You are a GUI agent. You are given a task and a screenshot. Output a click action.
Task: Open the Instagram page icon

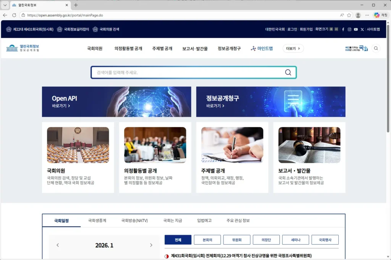pos(349,29)
